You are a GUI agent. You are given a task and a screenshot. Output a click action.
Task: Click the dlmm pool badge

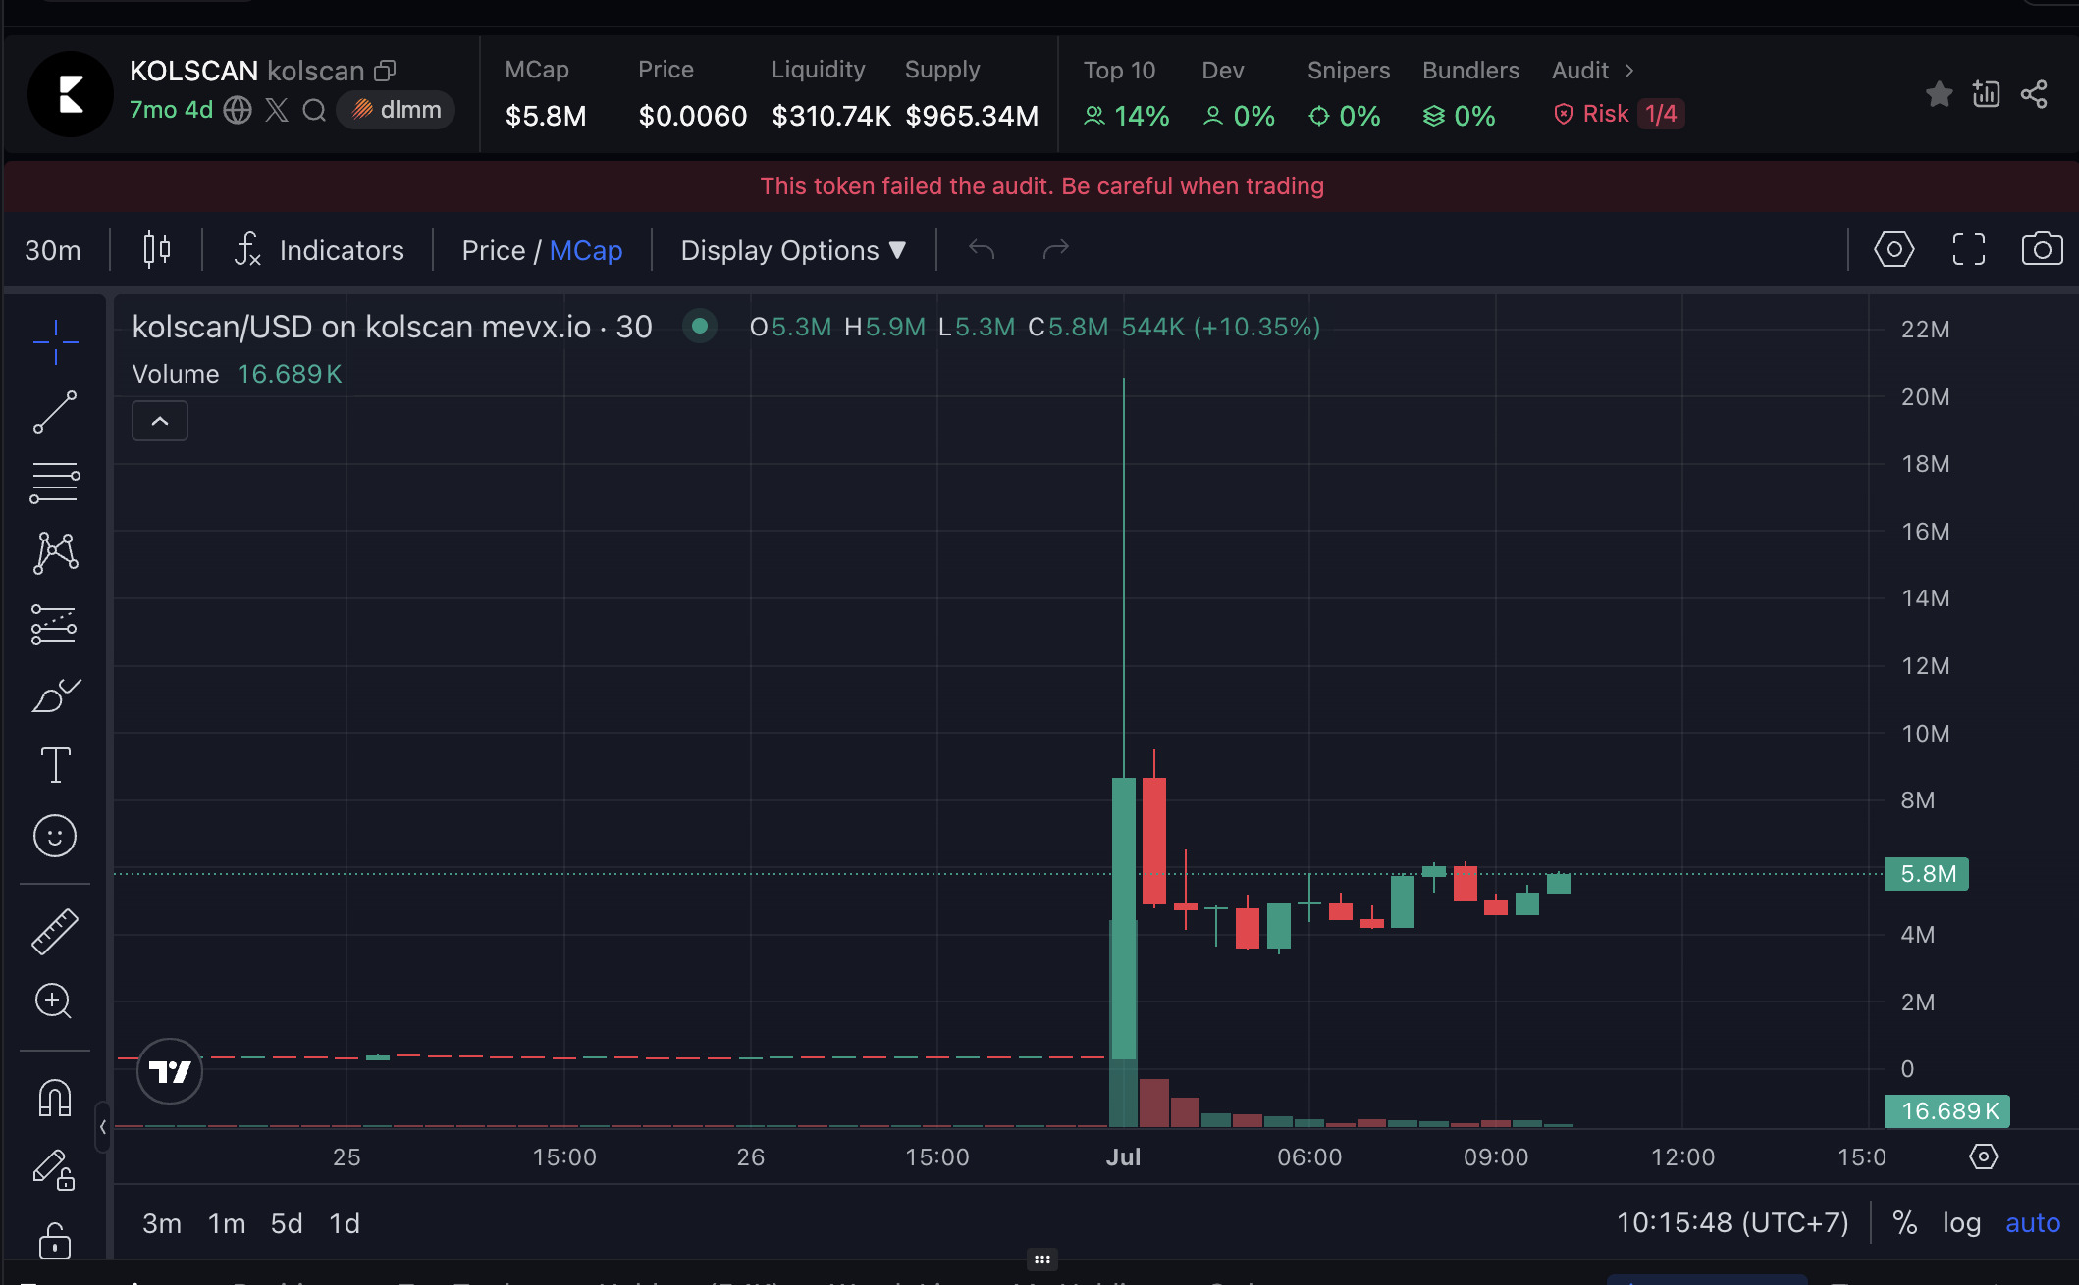pyautogui.click(x=397, y=110)
